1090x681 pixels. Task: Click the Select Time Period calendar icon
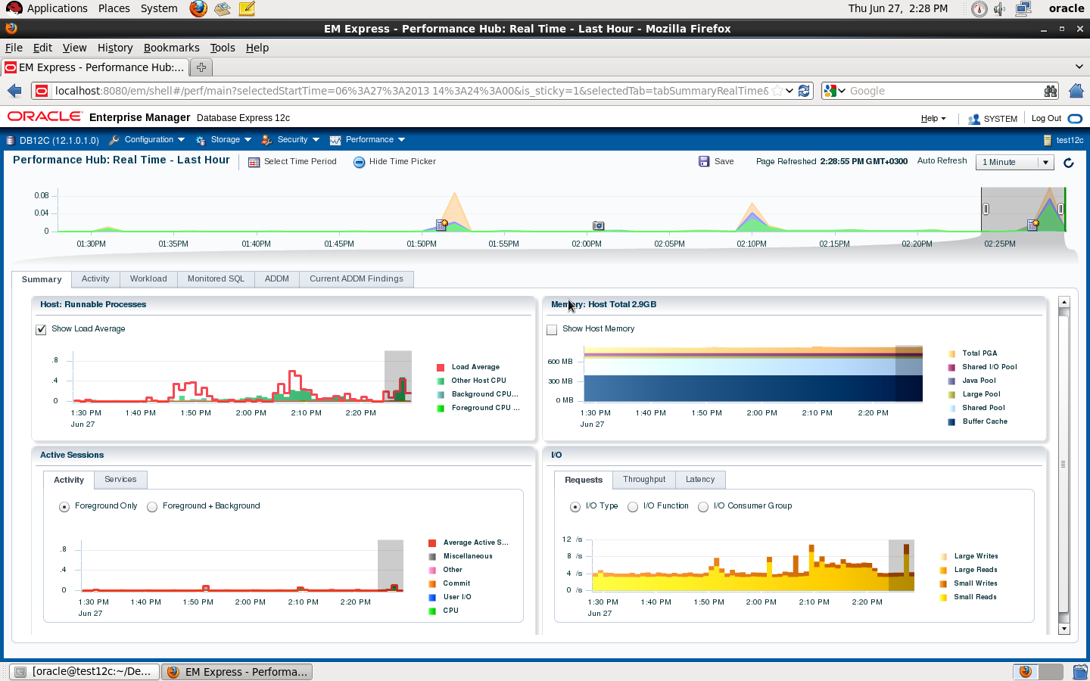tap(254, 162)
